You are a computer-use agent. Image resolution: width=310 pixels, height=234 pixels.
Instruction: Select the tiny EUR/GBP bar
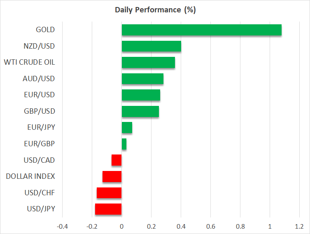click(x=124, y=144)
